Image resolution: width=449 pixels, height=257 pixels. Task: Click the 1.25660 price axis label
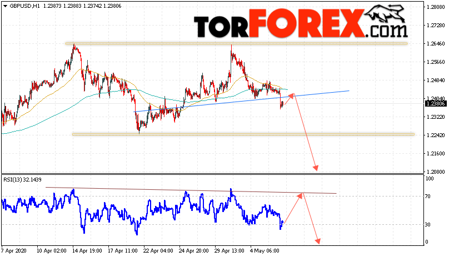(436, 62)
